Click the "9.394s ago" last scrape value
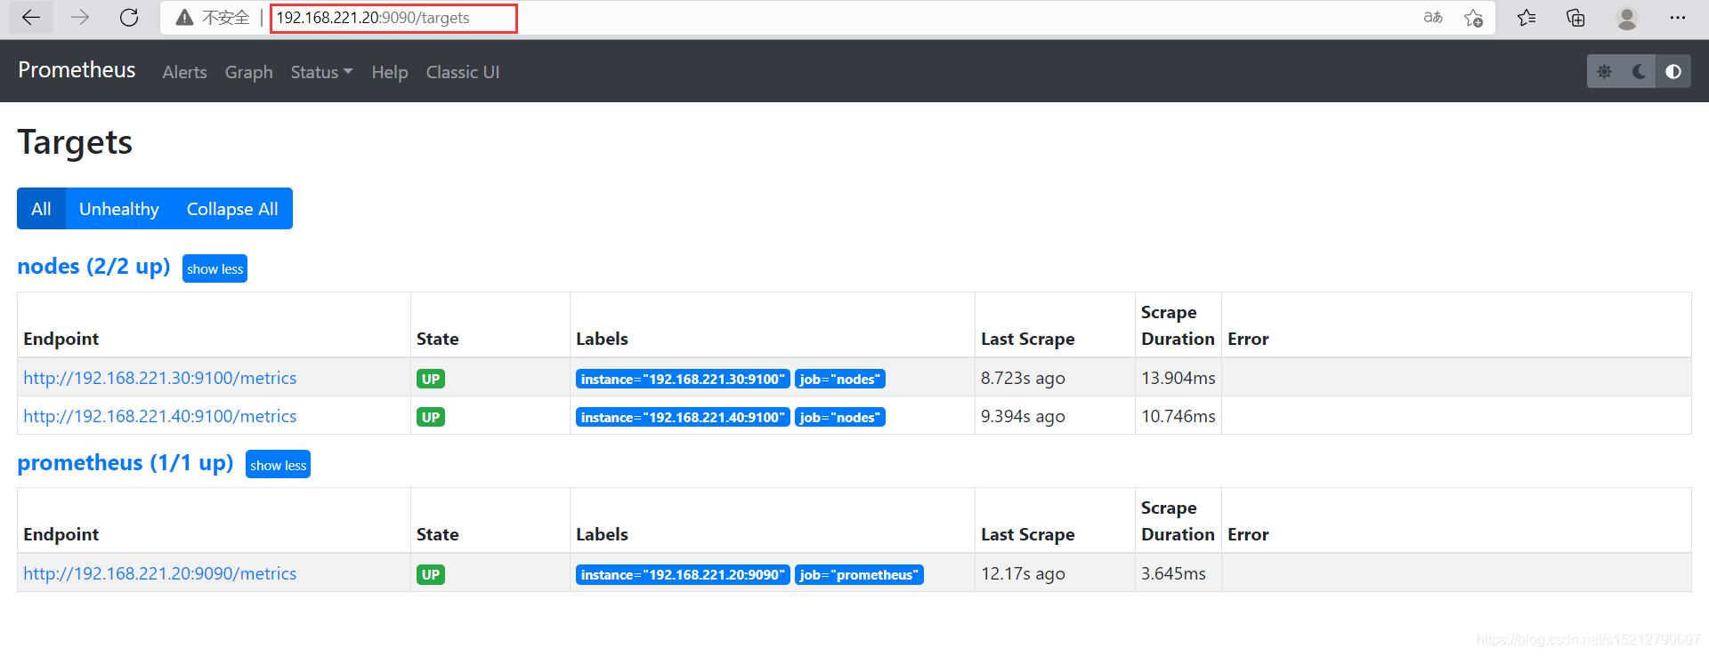Screen dimensions: 1709x656 (1023, 416)
